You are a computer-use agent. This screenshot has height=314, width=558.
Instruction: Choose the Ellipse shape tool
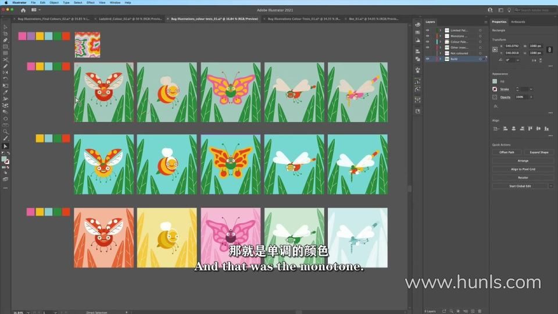tap(5, 119)
